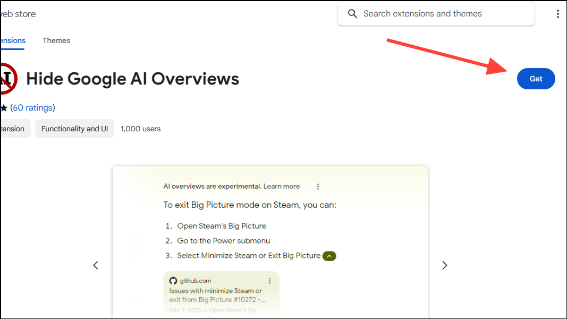Click the 1,000 users label
567x319 pixels.
tap(140, 129)
